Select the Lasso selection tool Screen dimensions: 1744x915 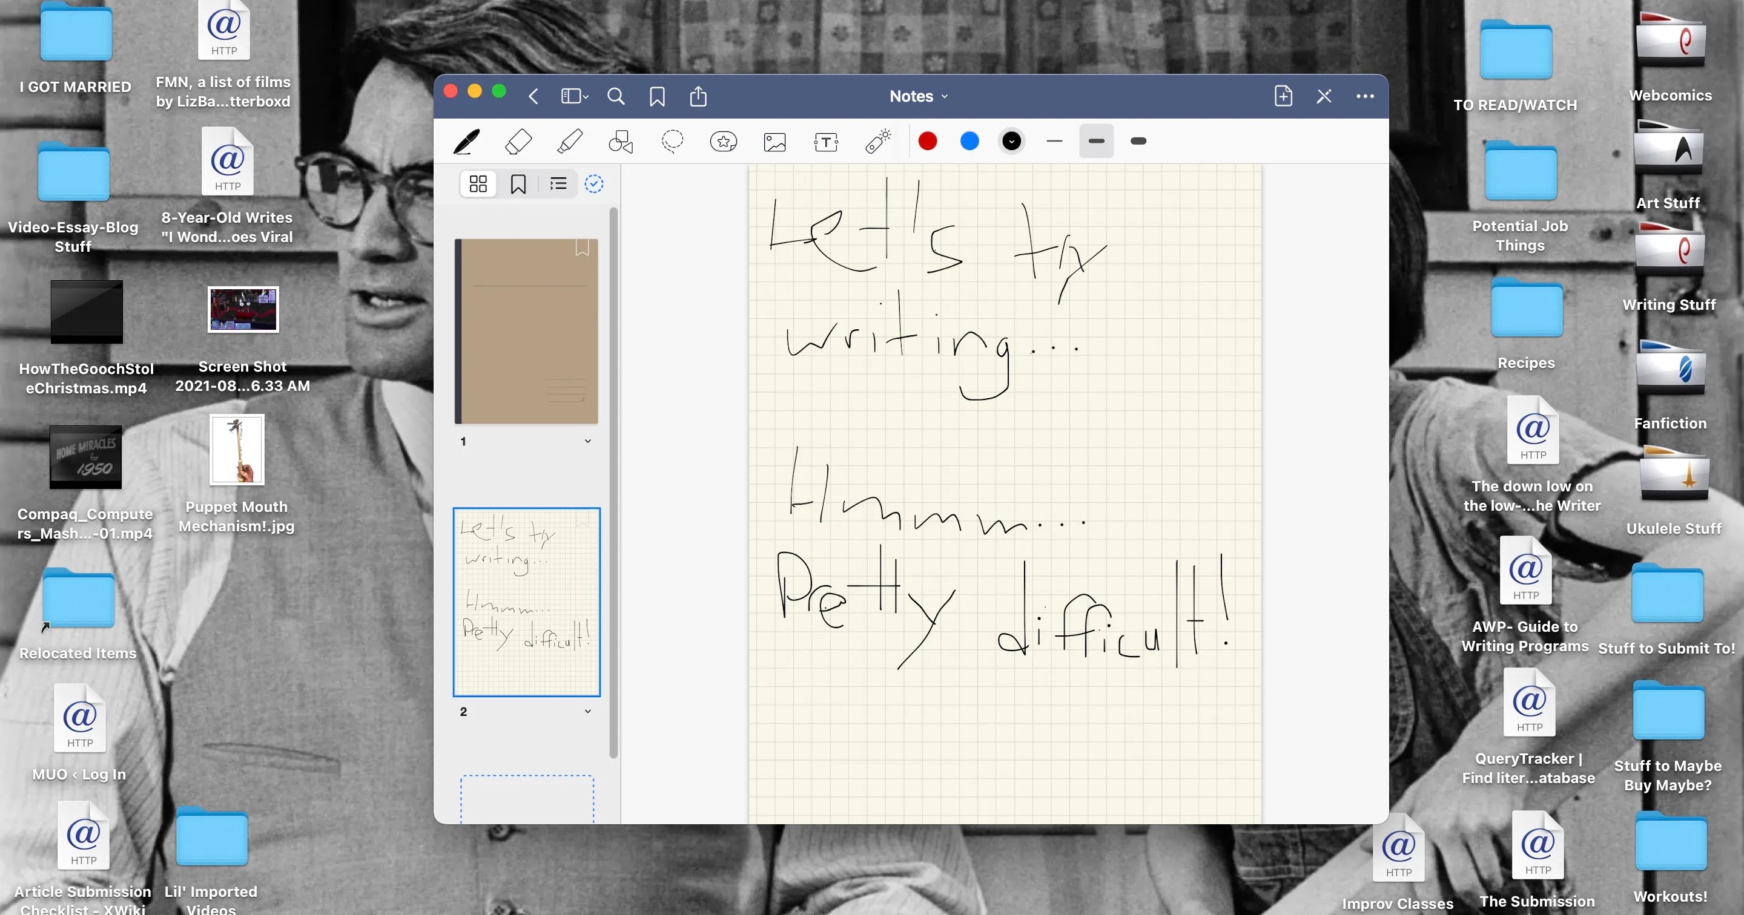[x=672, y=142]
